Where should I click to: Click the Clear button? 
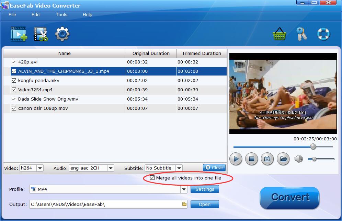[x=214, y=167]
